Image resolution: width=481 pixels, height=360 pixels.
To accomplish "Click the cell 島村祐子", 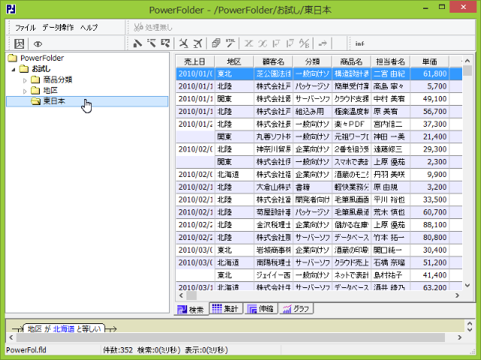I will pos(391,275).
